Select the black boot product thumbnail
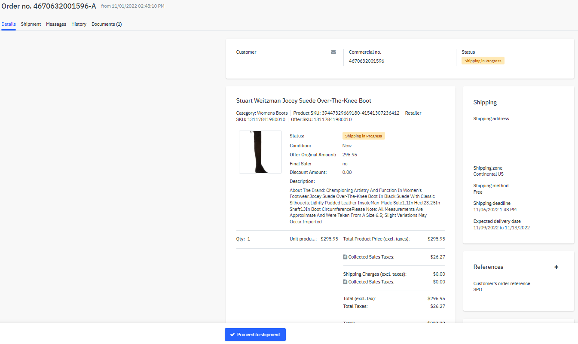578x344 pixels. (260, 152)
